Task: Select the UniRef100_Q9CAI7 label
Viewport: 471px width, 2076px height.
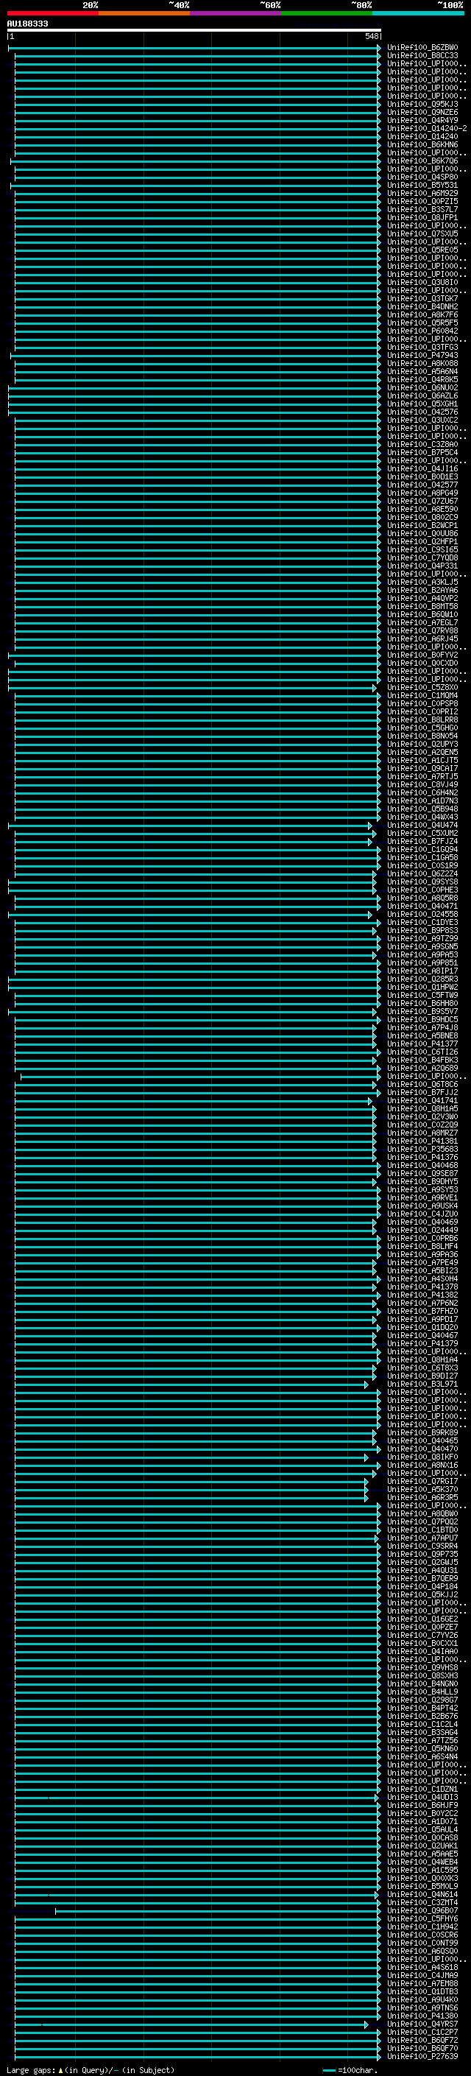Action: click(x=422, y=769)
